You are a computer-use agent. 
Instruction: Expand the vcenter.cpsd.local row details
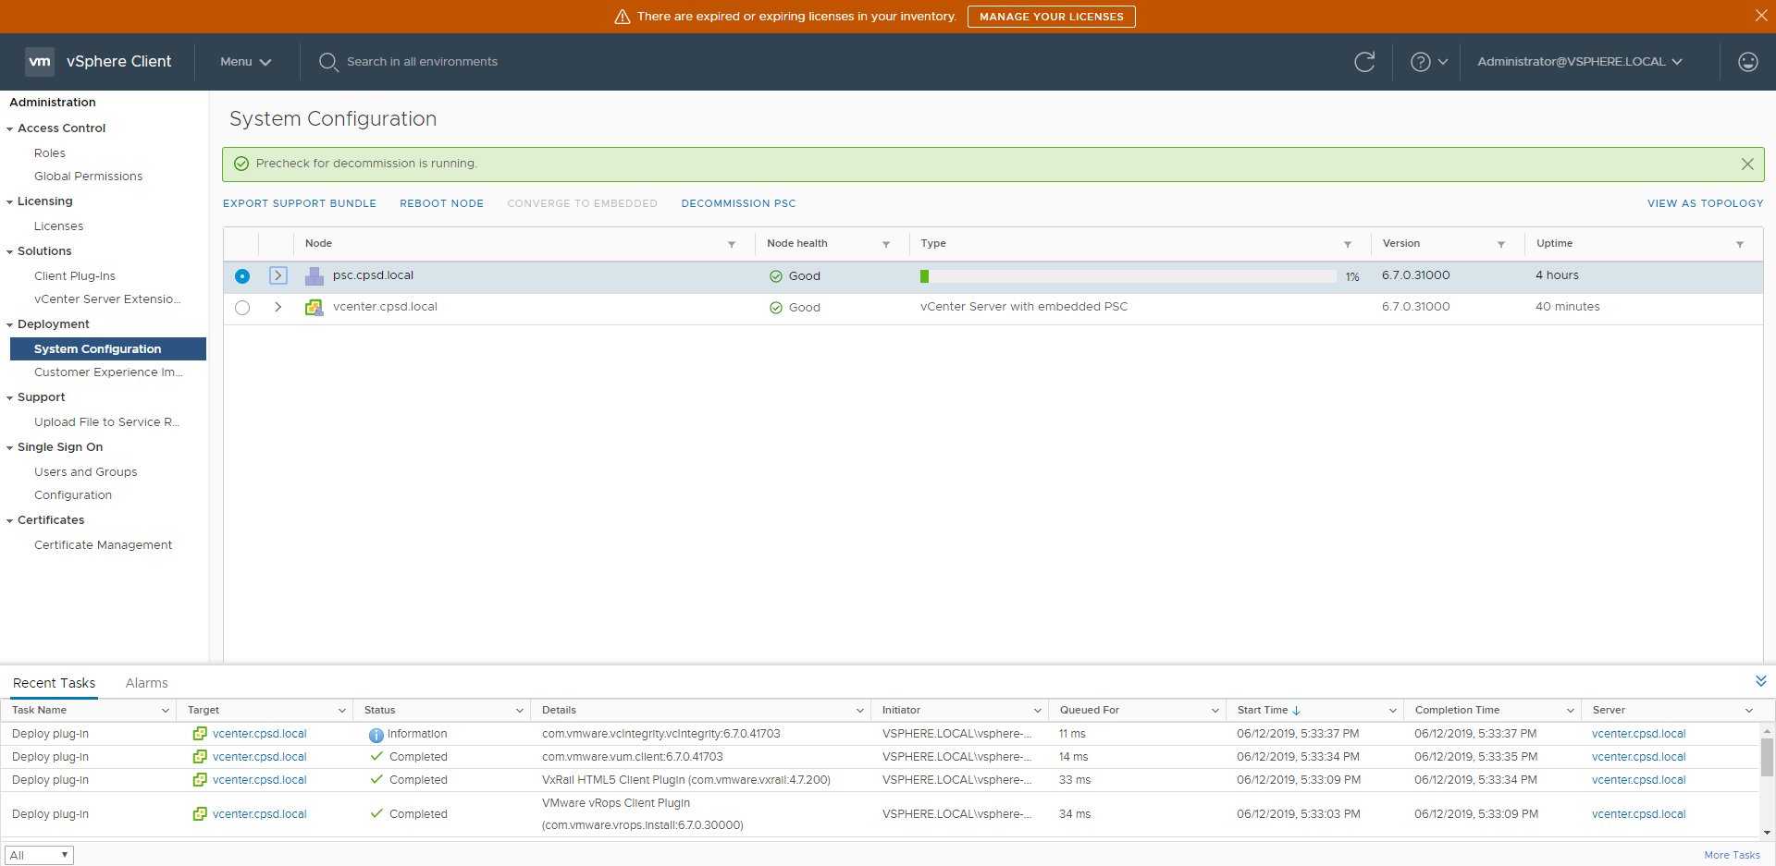[x=277, y=307]
